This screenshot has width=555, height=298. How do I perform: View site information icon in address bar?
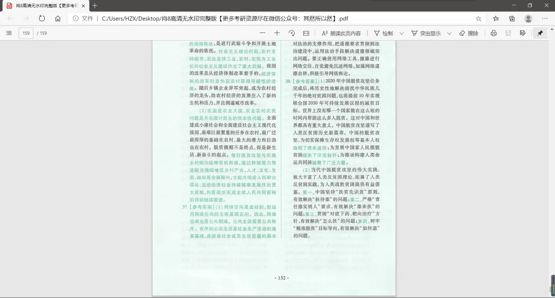(x=76, y=19)
